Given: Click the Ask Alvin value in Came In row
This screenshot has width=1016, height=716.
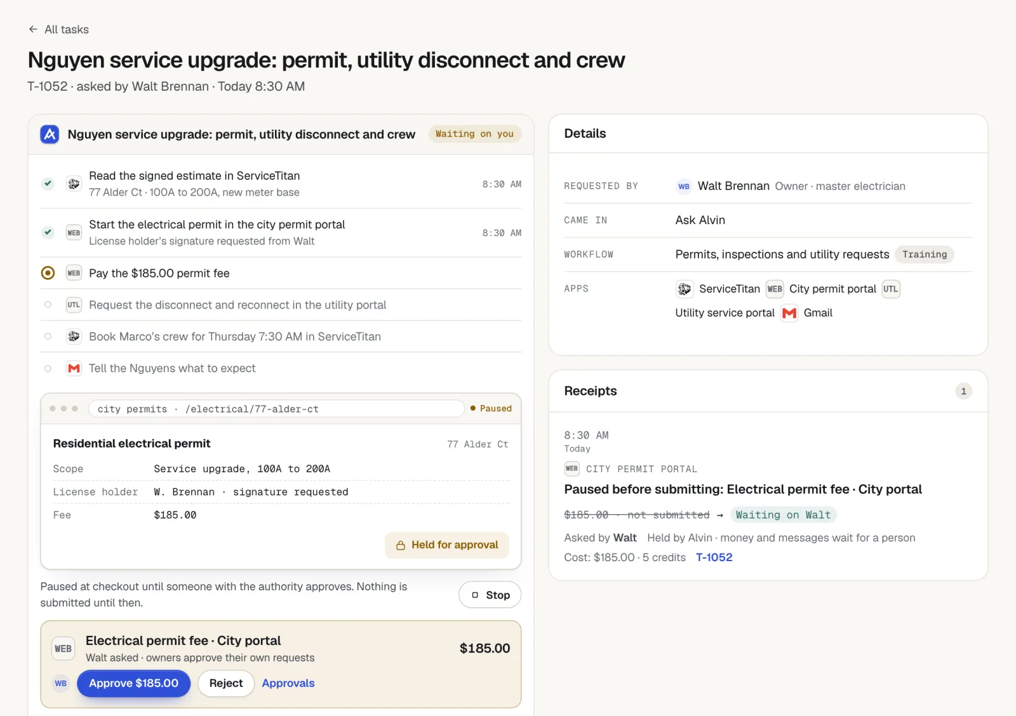Looking at the screenshot, I should point(700,220).
